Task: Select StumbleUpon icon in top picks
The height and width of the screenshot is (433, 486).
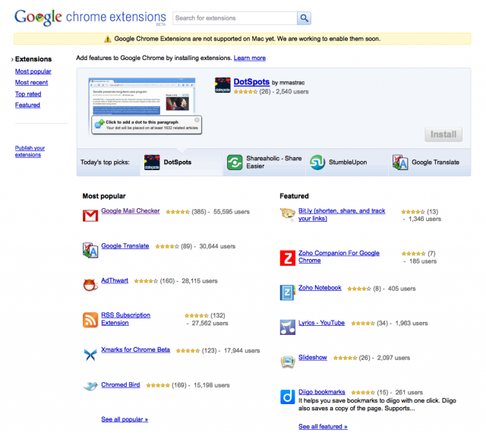Action: point(317,163)
